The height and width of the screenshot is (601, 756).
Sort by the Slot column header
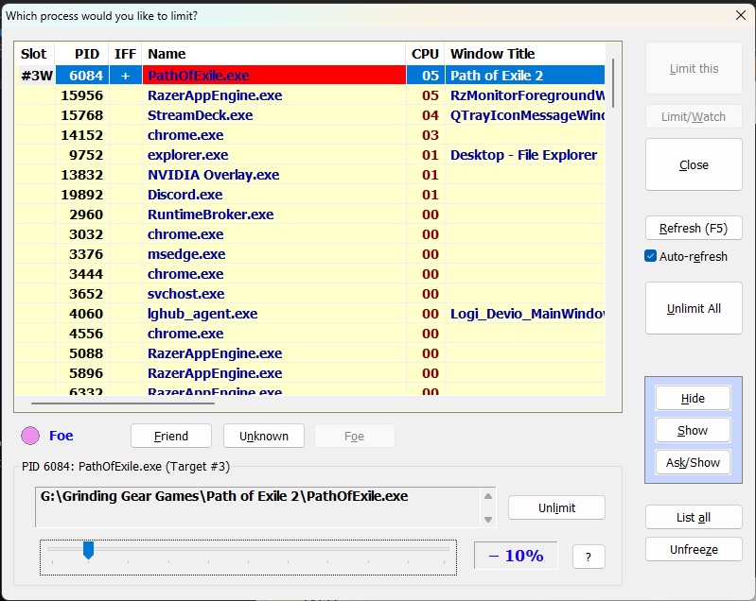(x=34, y=54)
